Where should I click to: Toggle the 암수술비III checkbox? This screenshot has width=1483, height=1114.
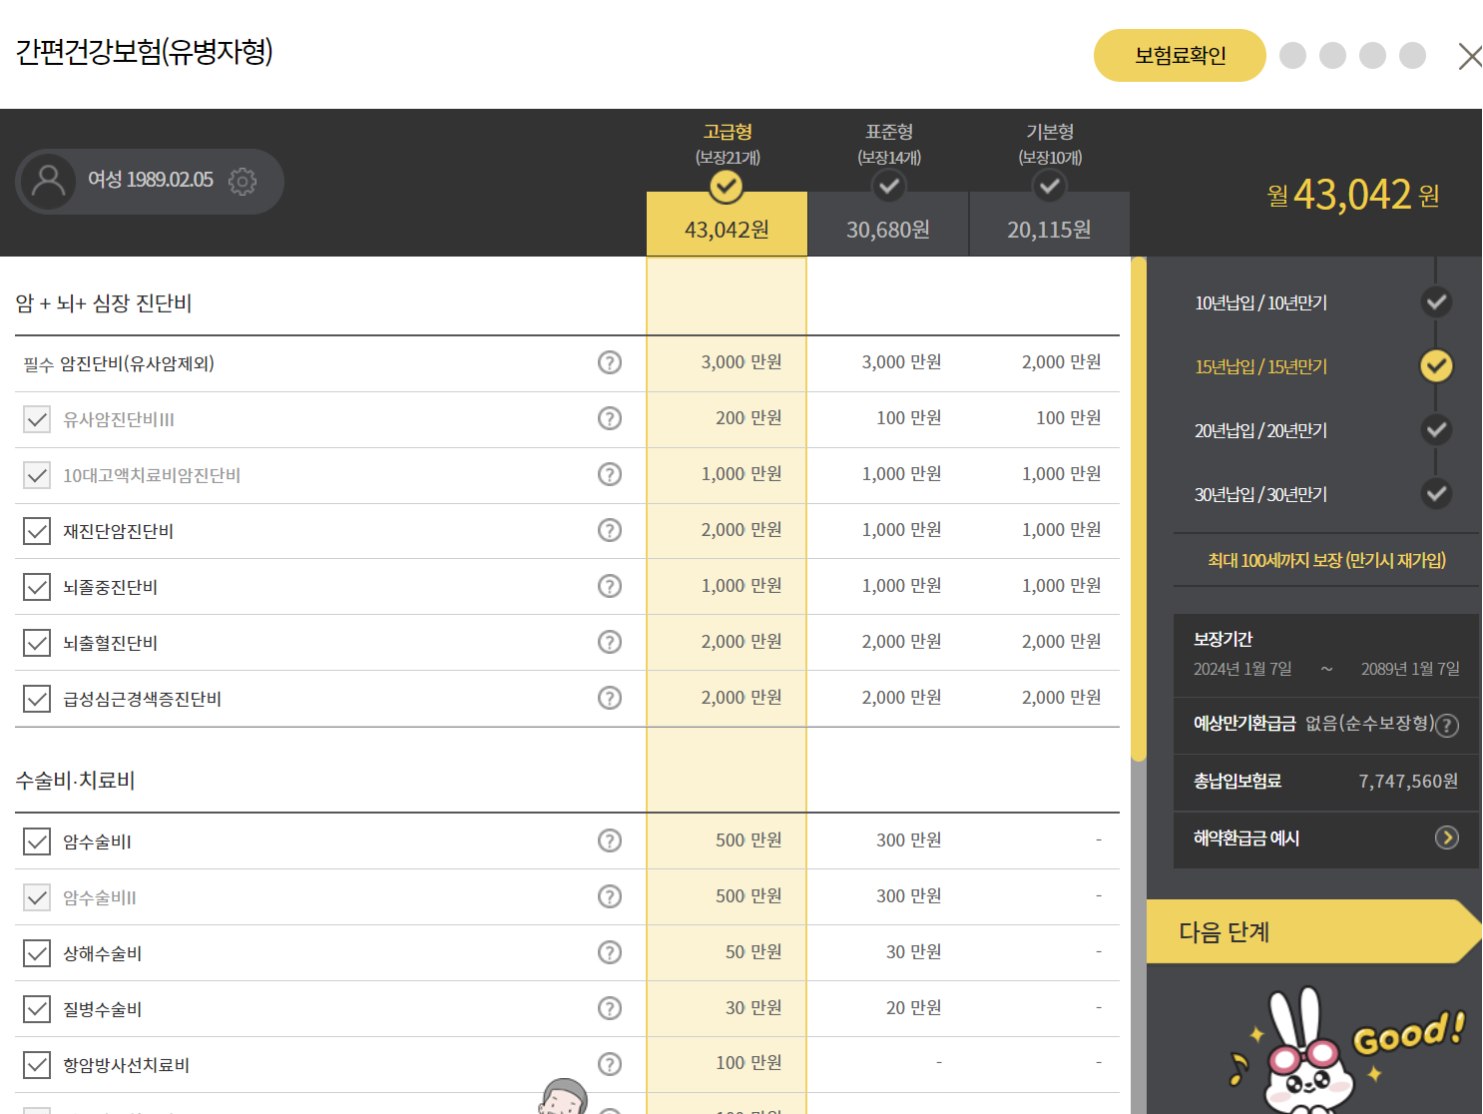[x=37, y=897]
